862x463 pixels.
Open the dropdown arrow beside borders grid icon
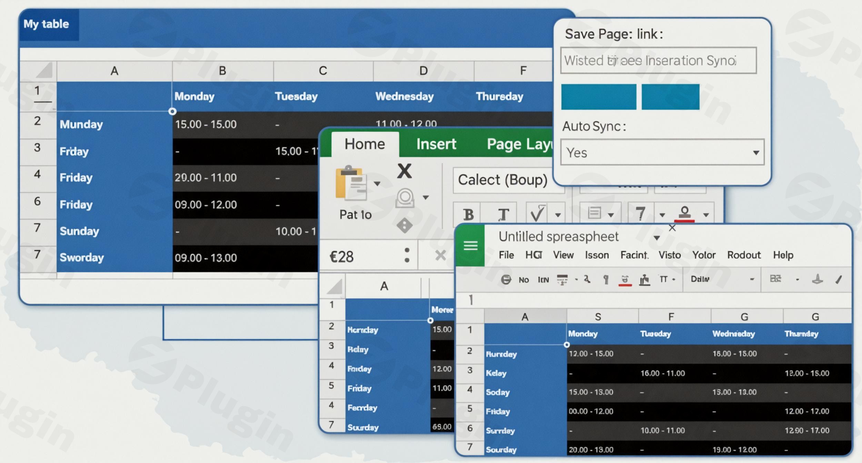[797, 280]
